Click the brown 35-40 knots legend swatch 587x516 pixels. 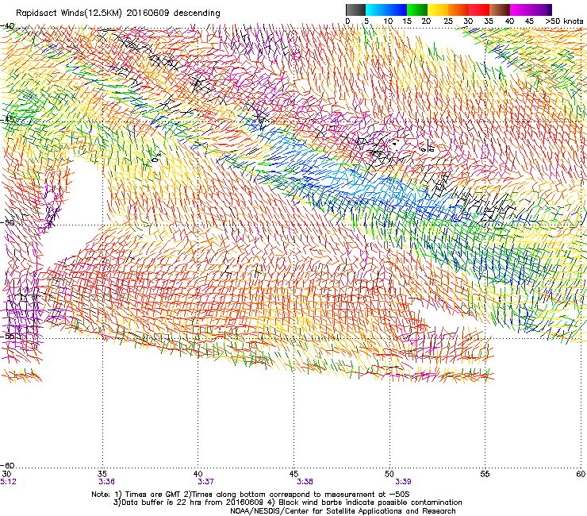click(500, 10)
